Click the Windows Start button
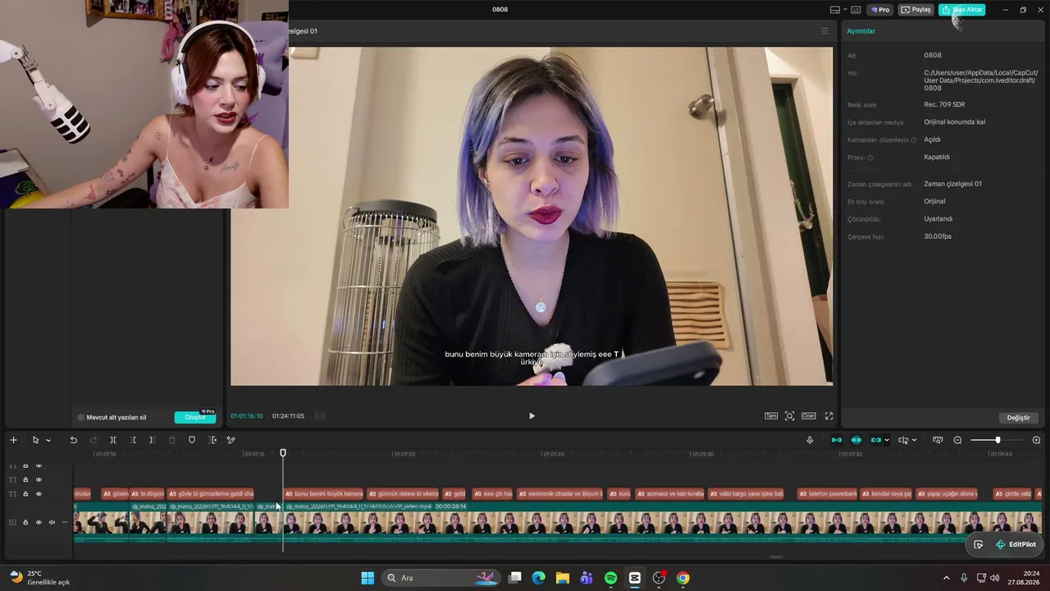1050x591 pixels. click(367, 578)
